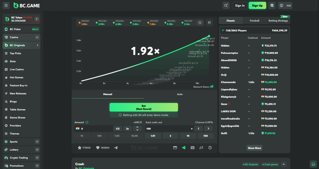The width and height of the screenshot is (319, 169).
Task: Select amount preset 10.0K
Action: 135,136
